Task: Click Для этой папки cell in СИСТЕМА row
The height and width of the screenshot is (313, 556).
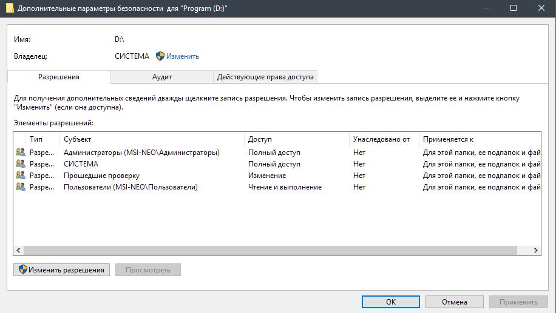Action: tap(481, 163)
